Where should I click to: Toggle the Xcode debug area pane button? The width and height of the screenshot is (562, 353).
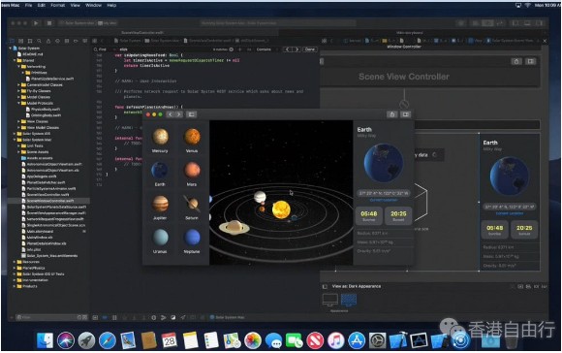[527, 23]
